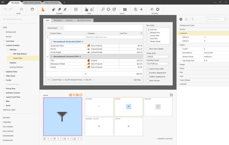Select the Pressed state glyph thumbnail
Viewport: 229px width, 145px height.
coord(158,107)
